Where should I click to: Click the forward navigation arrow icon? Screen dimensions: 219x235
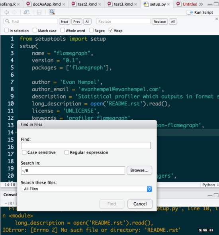click(x=14, y=12)
